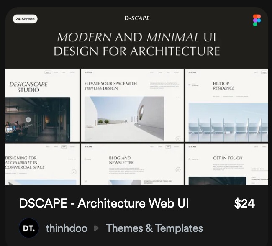Viewport: 272px width, 246px height.
Task: Open the Designing for Accessibility screen preview
Action: [42, 164]
